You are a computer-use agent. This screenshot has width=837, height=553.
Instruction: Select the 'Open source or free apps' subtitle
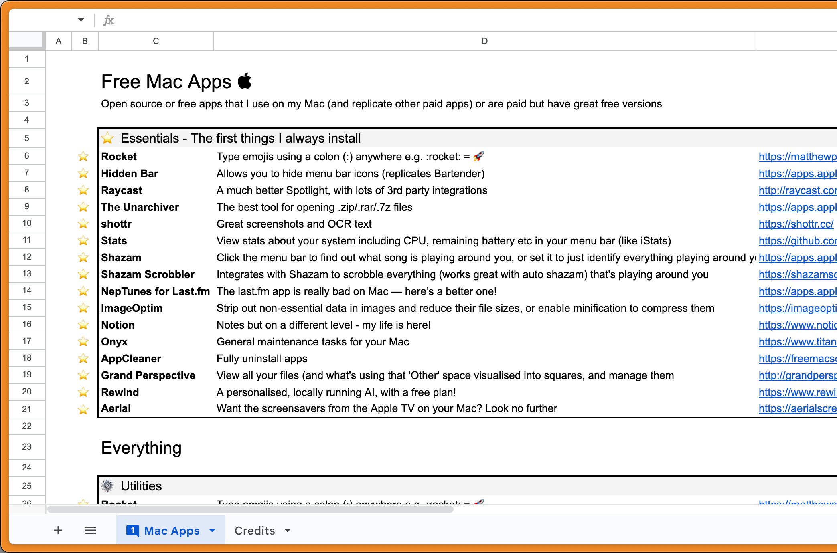click(x=381, y=104)
